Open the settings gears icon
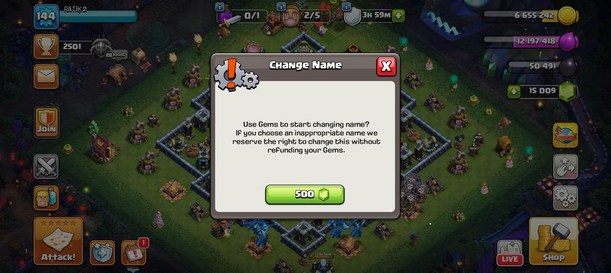This screenshot has width=611, height=273. tap(565, 198)
